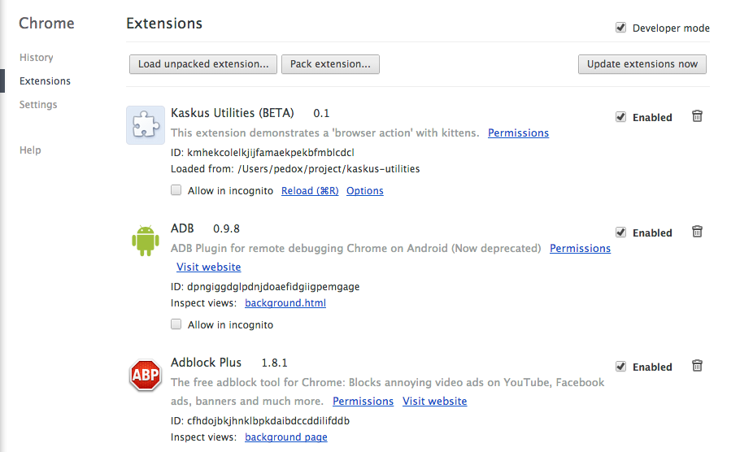
Task: Click the Kaskus version 0.1 text
Action: (x=321, y=113)
